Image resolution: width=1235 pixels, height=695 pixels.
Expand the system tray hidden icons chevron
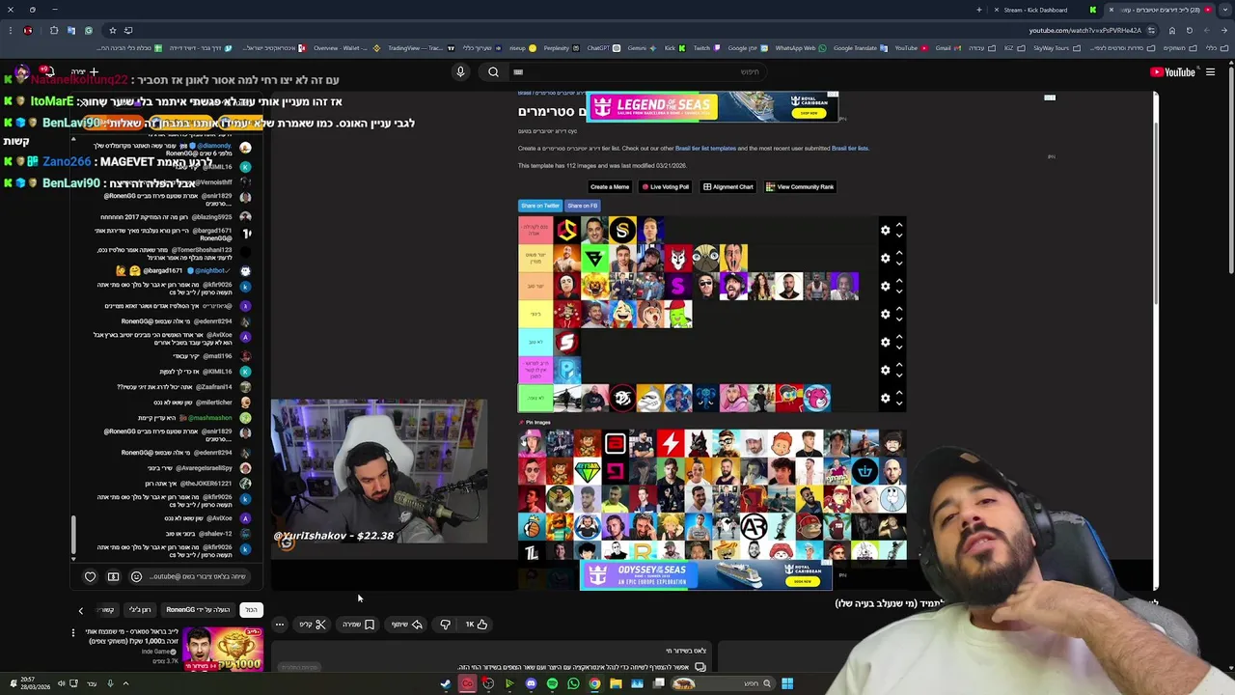point(125,683)
